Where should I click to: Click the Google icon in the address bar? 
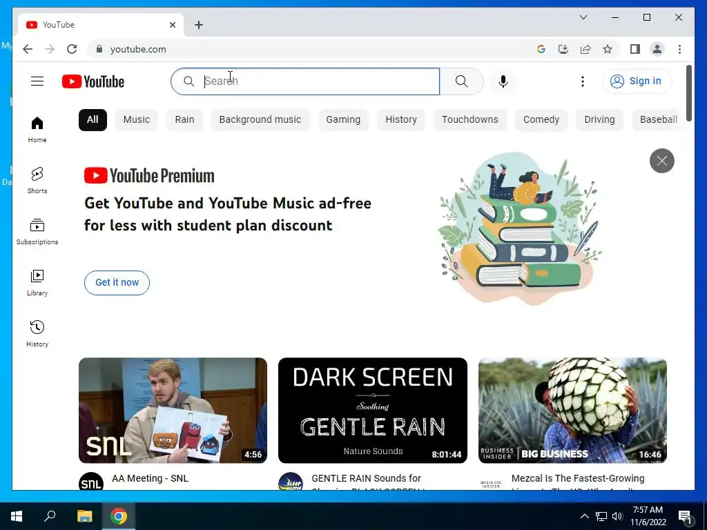click(x=541, y=49)
